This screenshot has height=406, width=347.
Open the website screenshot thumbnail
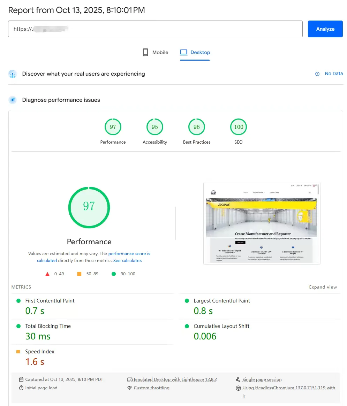point(262,223)
